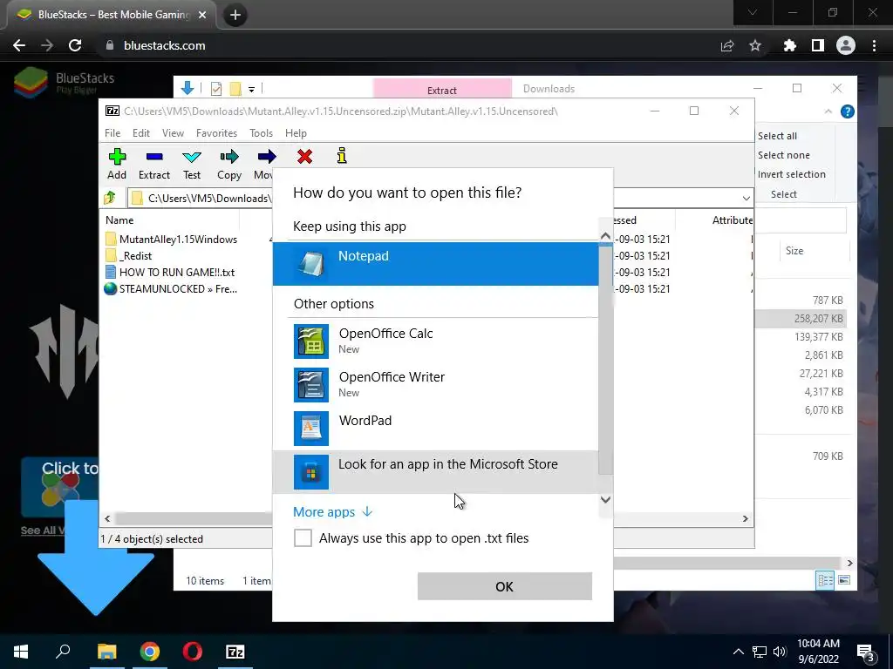This screenshot has height=669, width=893.
Task: Choose WordPad from other options
Action: pos(436,428)
